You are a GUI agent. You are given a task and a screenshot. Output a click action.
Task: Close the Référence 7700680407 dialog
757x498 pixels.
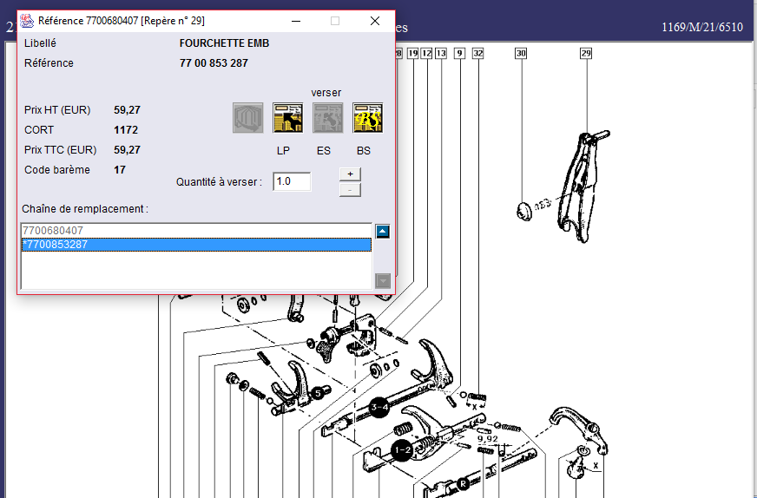click(375, 21)
